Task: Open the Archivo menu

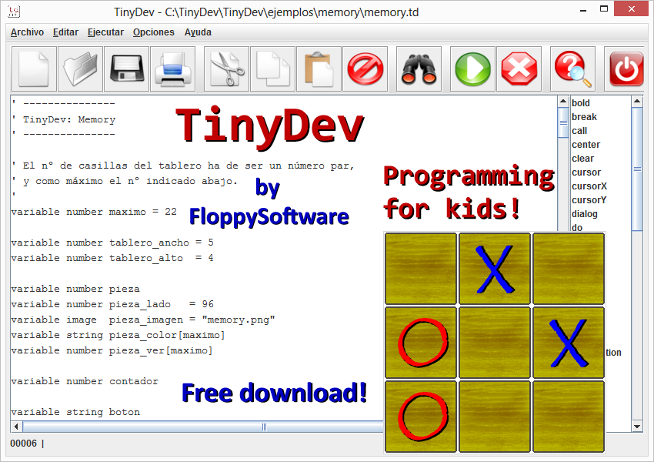Action: [27, 32]
